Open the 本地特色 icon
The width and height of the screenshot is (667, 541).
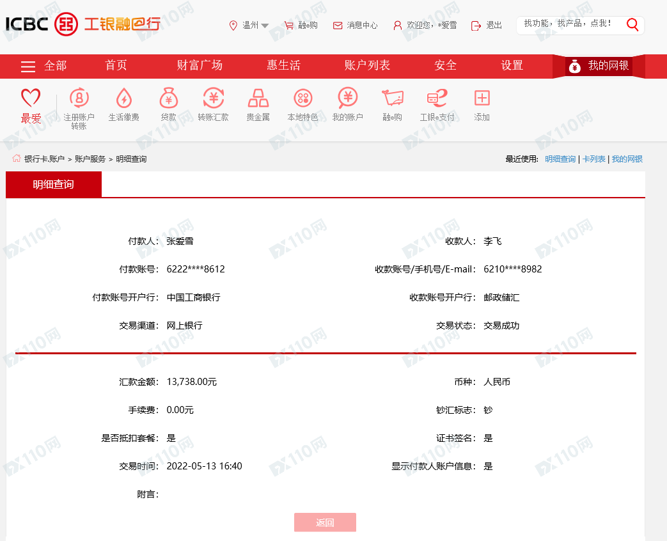[302, 98]
